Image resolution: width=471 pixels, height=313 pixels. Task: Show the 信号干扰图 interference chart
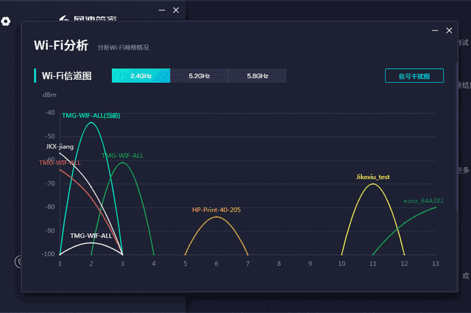[414, 76]
